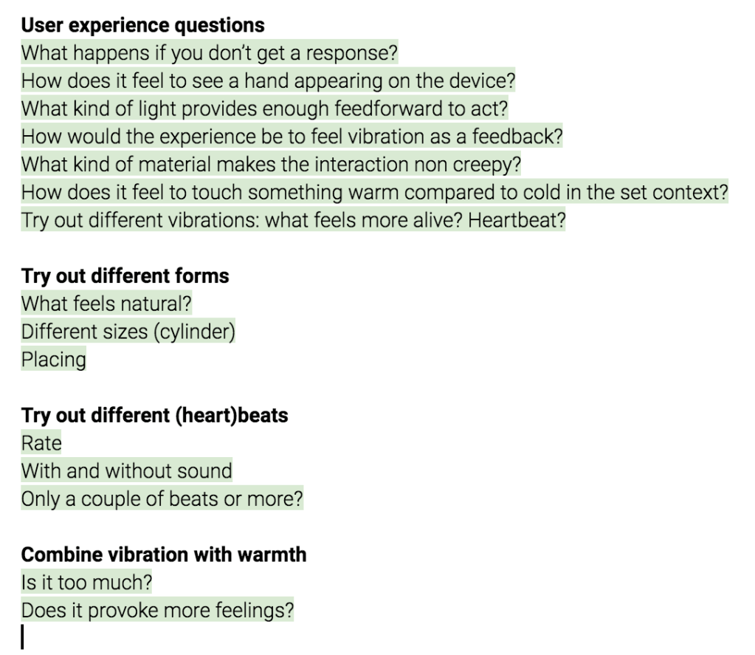Click the line about light providing enough feedforward
This screenshot has width=755, height=655.
click(x=264, y=109)
